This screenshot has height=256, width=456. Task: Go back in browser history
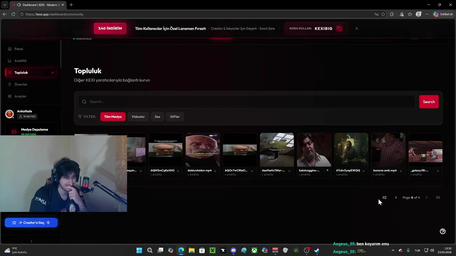(x=5, y=14)
